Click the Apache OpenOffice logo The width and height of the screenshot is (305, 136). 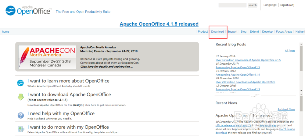tap(29, 11)
